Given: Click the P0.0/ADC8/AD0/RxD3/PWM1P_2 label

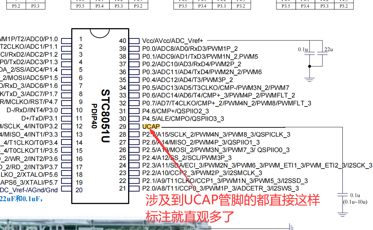Looking at the screenshot, I should pos(190,49).
